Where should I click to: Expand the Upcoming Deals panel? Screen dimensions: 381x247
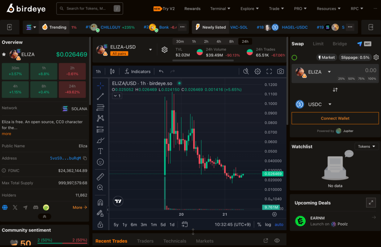[x=371, y=203]
